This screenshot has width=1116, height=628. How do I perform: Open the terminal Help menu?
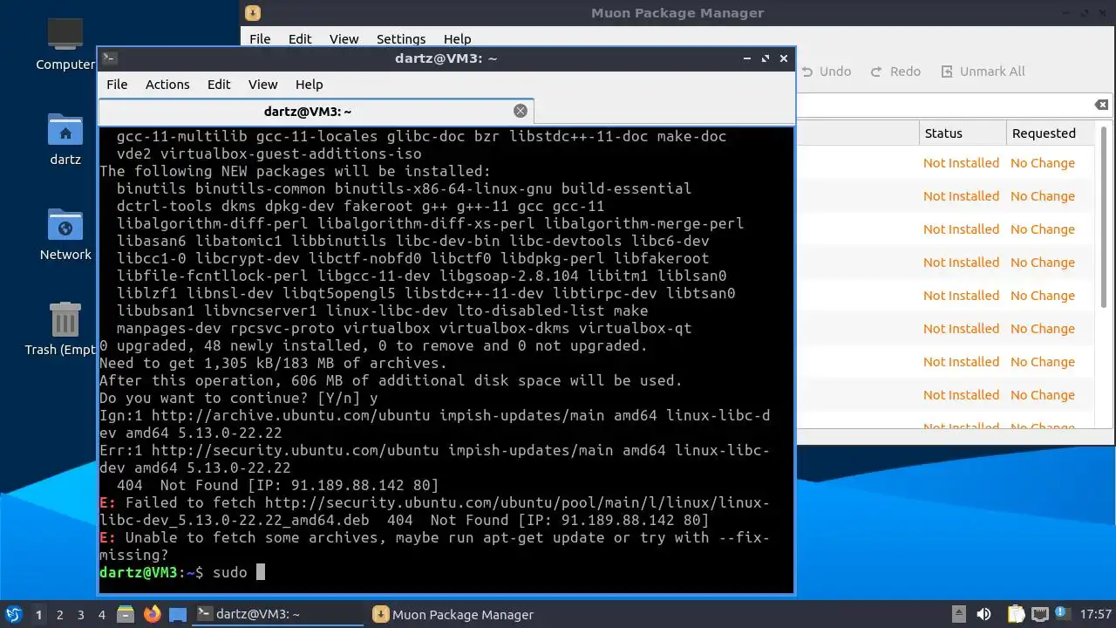click(310, 85)
